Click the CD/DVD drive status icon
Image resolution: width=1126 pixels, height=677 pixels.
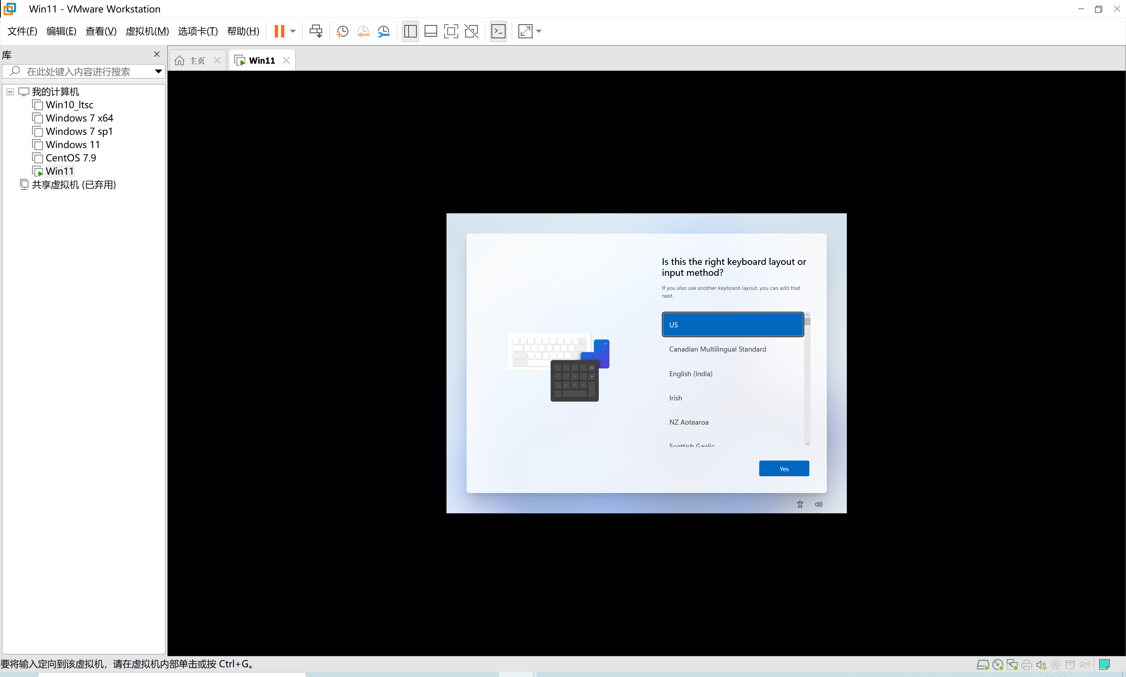[x=997, y=664]
